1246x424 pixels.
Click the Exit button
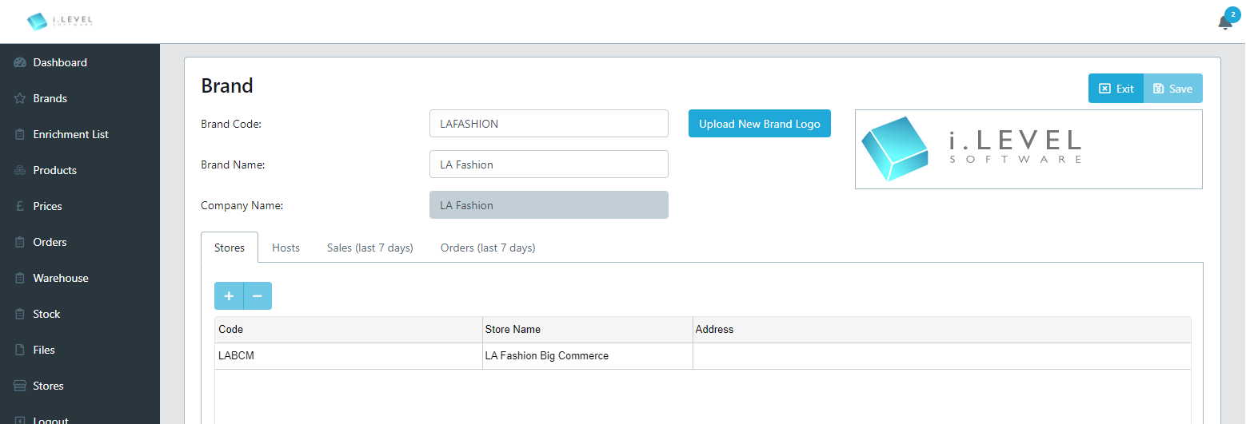click(x=1116, y=89)
